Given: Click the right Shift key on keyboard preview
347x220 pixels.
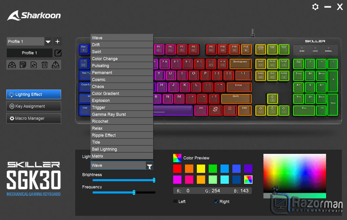Looking at the screenshot, I should click(x=236, y=99).
